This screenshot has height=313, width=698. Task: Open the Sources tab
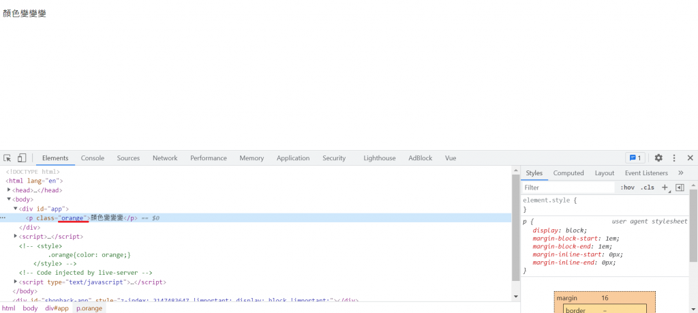(x=128, y=158)
